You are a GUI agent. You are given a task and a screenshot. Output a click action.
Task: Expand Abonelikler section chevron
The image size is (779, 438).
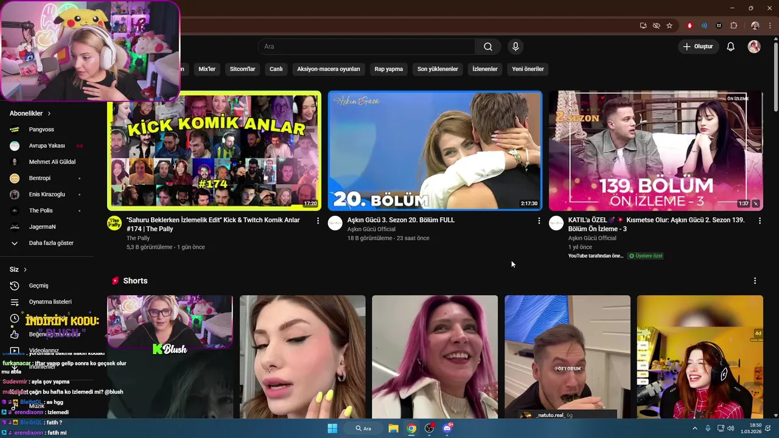click(x=49, y=114)
